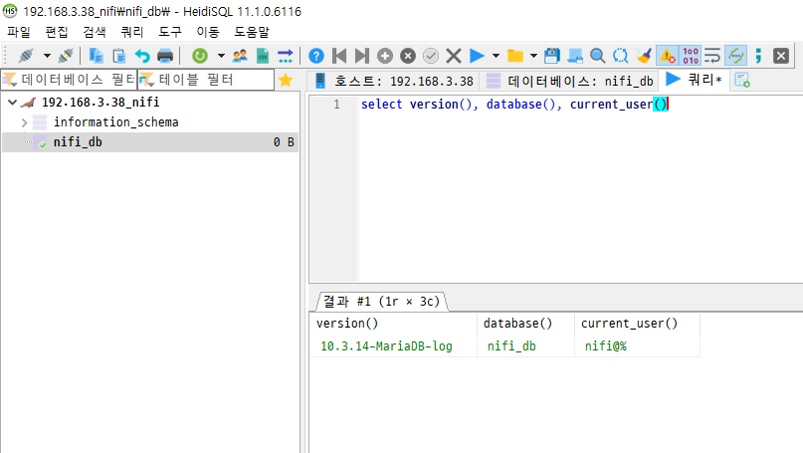Image resolution: width=803 pixels, height=453 pixels.
Task: Click the version() column header
Action: [393, 324]
